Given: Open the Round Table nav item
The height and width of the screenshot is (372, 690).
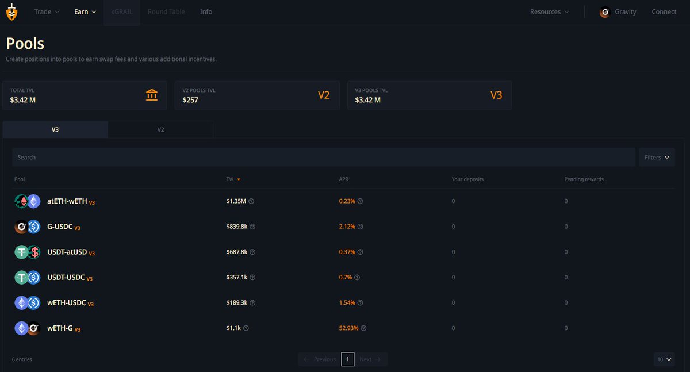Looking at the screenshot, I should point(166,12).
